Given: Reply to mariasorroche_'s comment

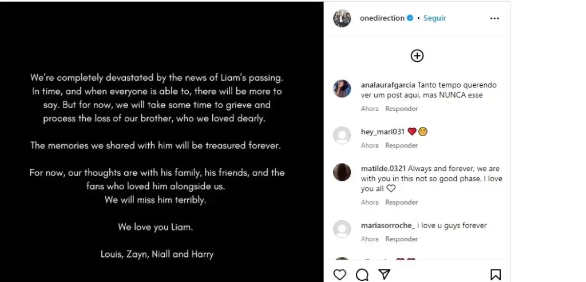Looking at the screenshot, I should pos(401,239).
